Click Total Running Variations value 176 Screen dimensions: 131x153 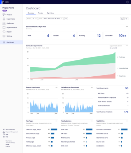pyautogui.click(x=126, y=112)
